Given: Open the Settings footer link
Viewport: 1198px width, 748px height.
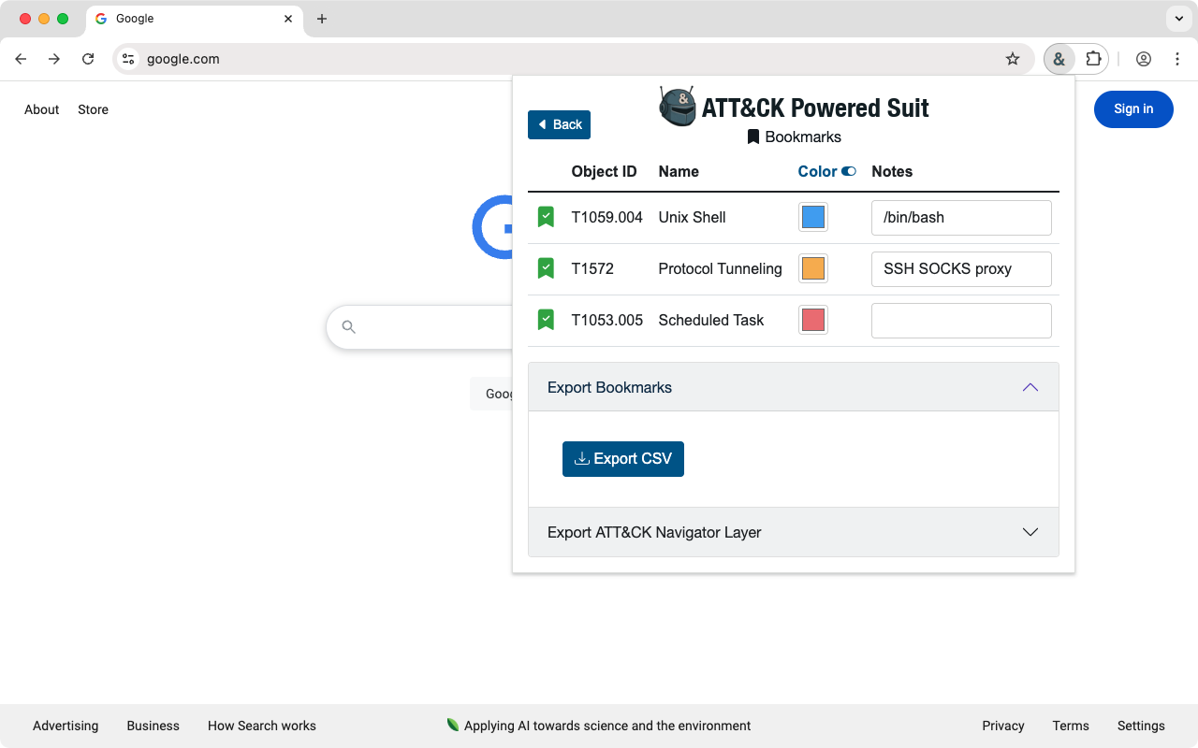Looking at the screenshot, I should pos(1141,726).
